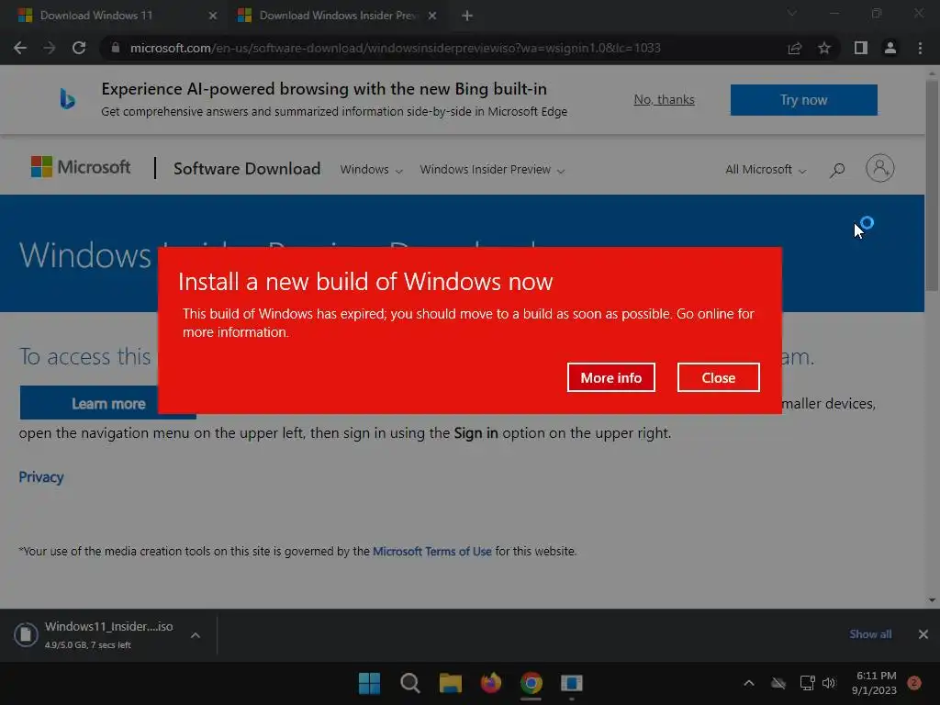The height and width of the screenshot is (705, 940).
Task: Open download item options chevron
Action: coord(196,635)
